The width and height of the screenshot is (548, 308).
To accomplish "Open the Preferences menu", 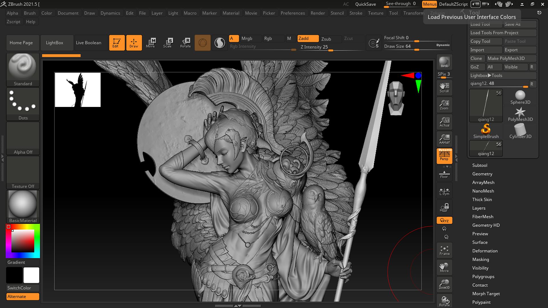I will [293, 13].
